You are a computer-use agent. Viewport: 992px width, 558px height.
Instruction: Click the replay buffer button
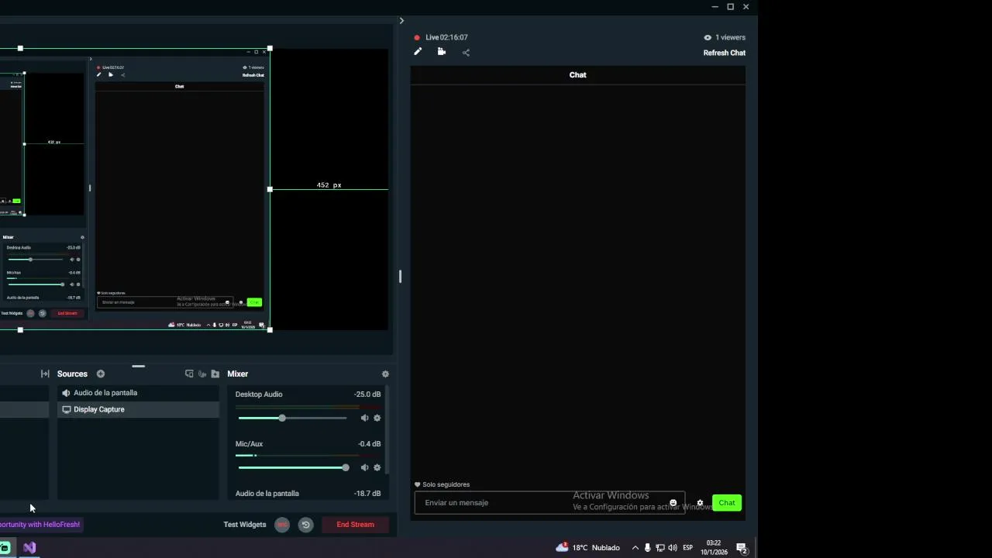[x=305, y=525]
